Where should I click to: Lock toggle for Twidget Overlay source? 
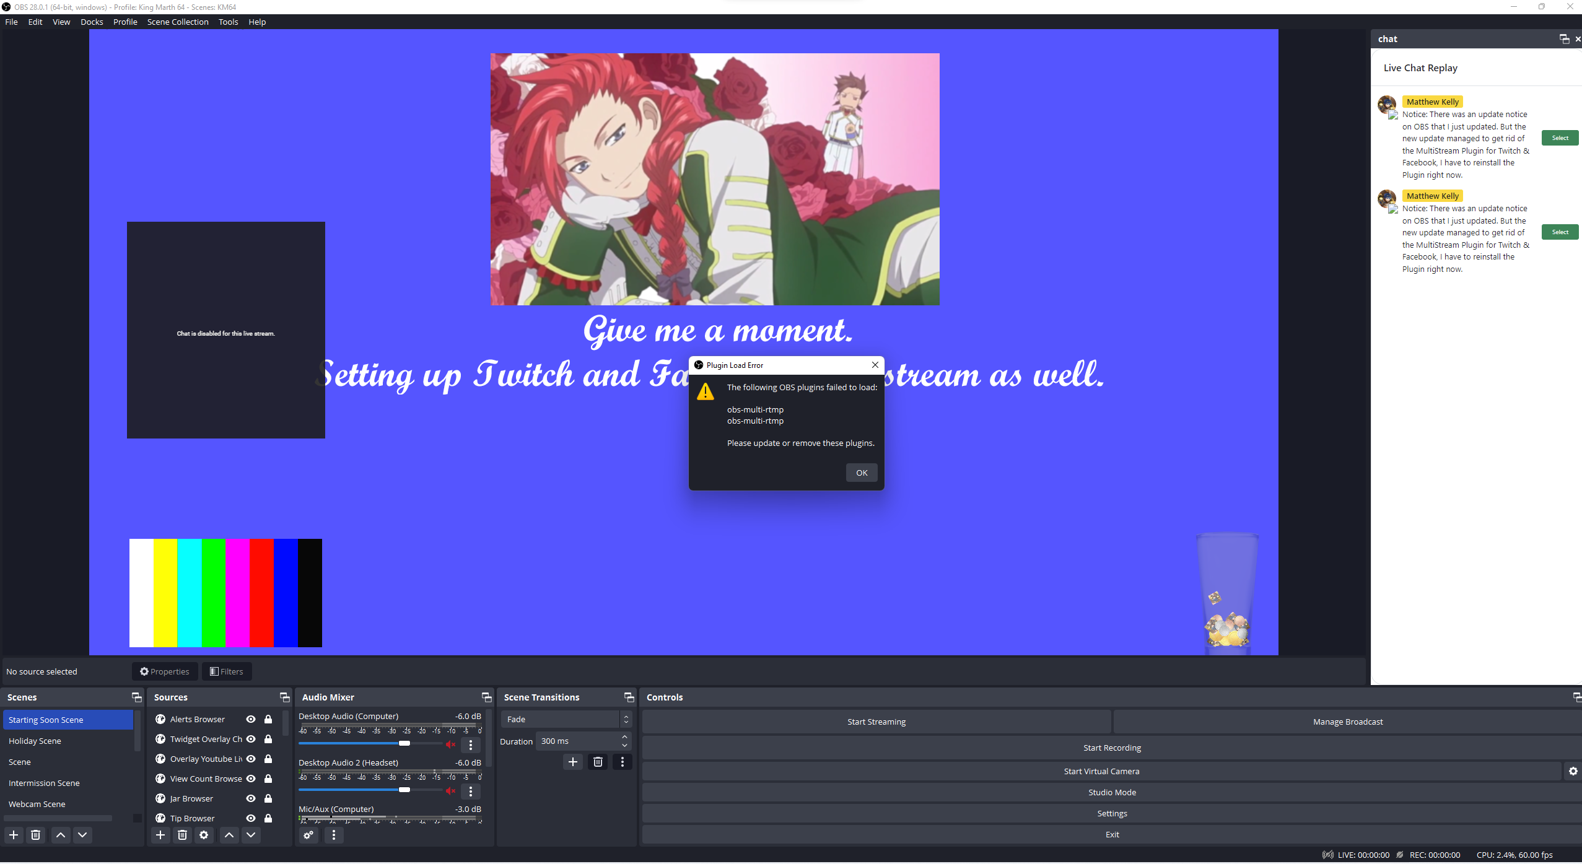268,739
